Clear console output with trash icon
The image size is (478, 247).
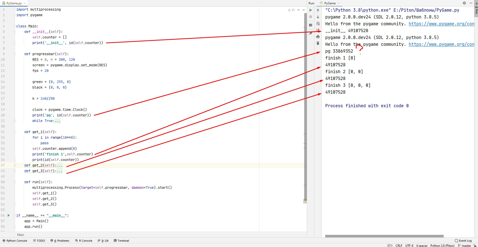coord(318,43)
